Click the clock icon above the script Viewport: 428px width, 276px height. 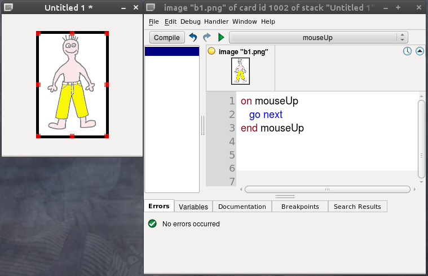[x=407, y=51]
